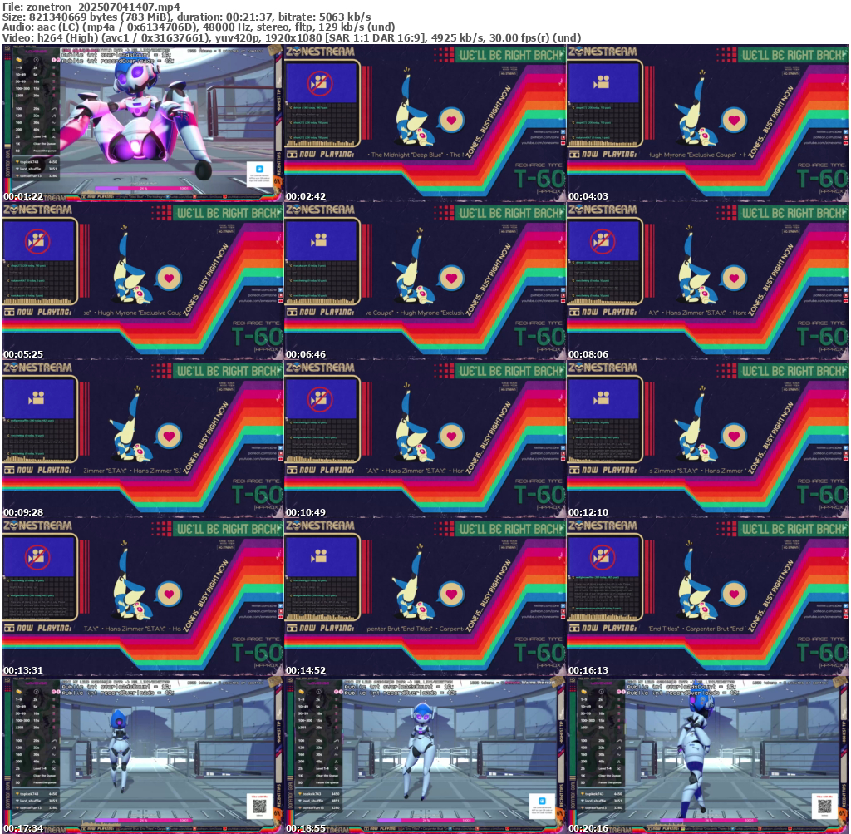This screenshot has width=851, height=834.
Task: Click WE'LL BE RIGHT BACK banner in 00:13:31 frame
Action: click(x=228, y=530)
